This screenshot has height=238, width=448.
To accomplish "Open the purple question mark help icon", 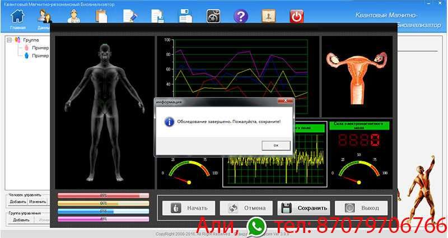I will (x=241, y=16).
